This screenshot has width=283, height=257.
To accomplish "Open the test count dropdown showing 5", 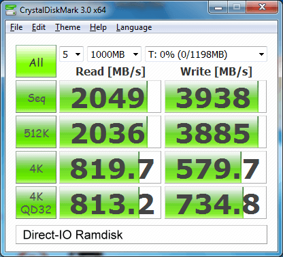I will coord(71,54).
